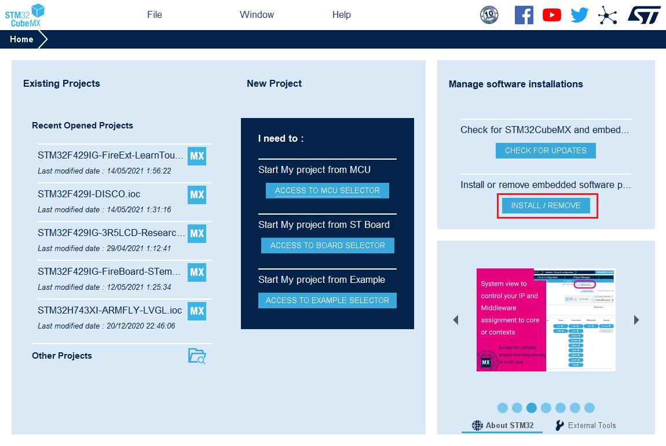Click date 29/04/2021 1:12:41 text
666x446 pixels.
139,248
